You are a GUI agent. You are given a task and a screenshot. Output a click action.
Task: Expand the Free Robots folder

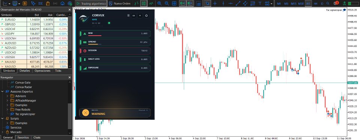tap(7, 110)
